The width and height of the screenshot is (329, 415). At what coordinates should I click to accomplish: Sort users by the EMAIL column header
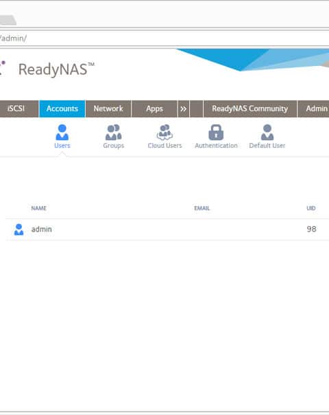coord(202,208)
